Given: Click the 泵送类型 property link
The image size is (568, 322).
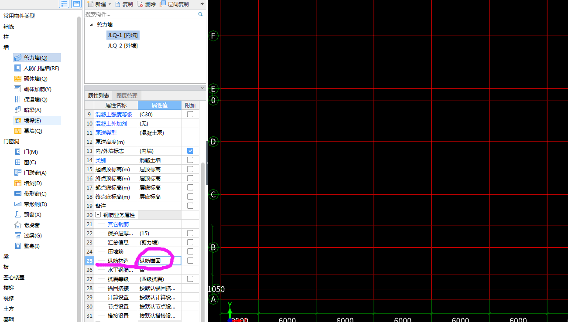Looking at the screenshot, I should point(106,132).
